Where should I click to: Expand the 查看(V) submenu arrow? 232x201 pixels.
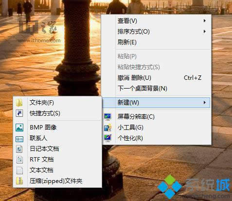(x=205, y=21)
